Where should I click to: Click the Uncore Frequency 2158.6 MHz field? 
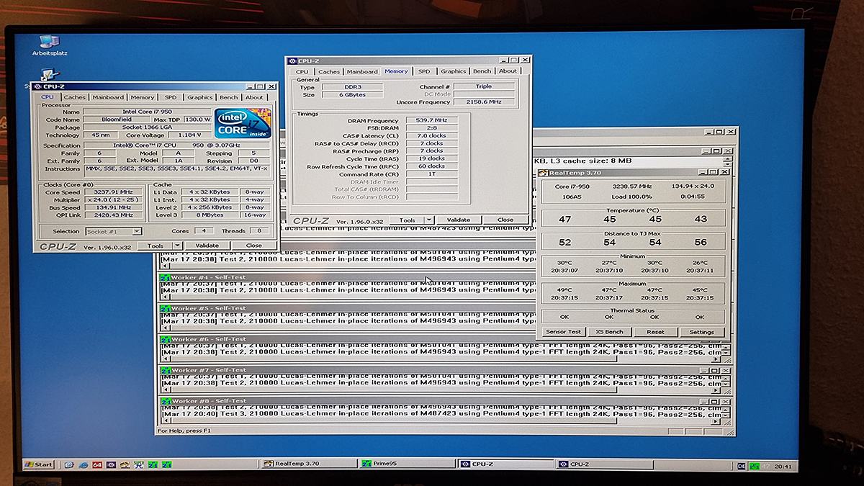(x=484, y=102)
